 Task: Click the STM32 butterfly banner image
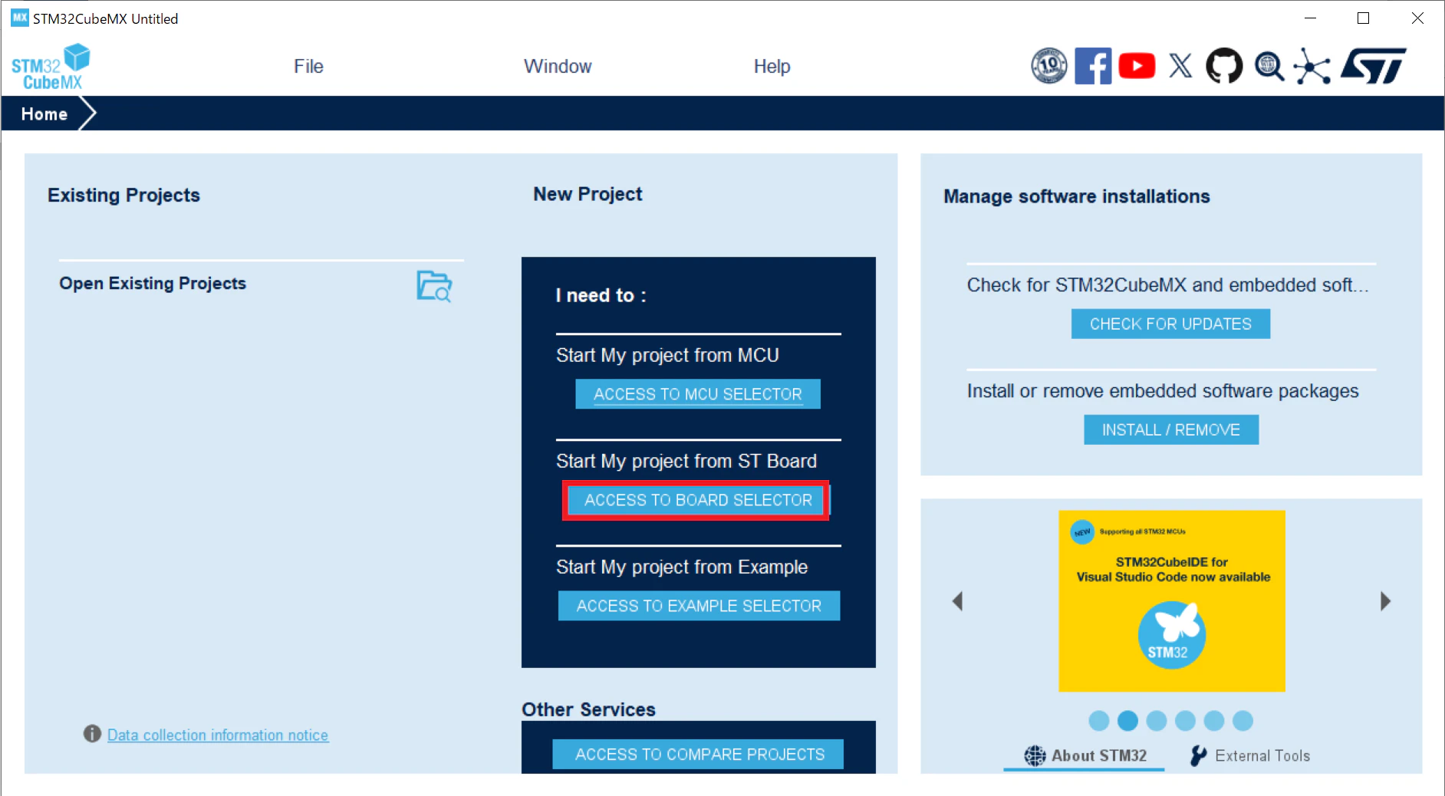tap(1172, 601)
